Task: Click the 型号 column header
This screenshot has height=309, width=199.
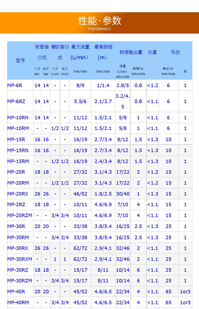Action: (20, 60)
